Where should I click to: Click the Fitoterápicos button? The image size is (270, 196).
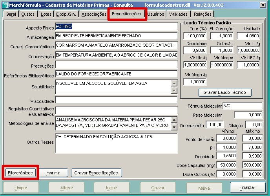[x=21, y=173]
